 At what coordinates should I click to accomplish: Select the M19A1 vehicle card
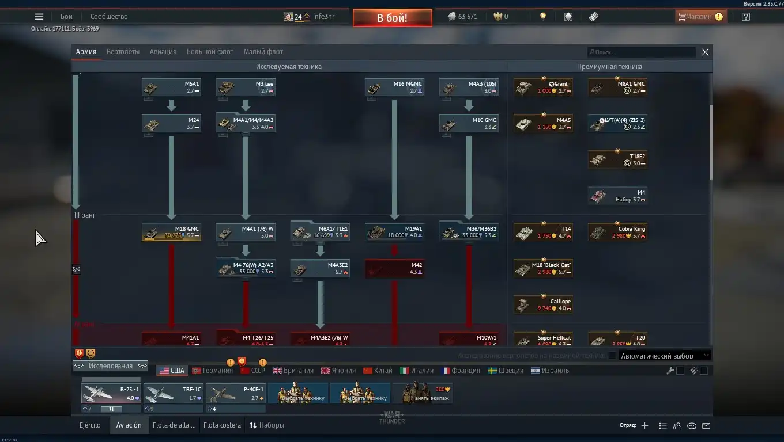[x=394, y=232]
